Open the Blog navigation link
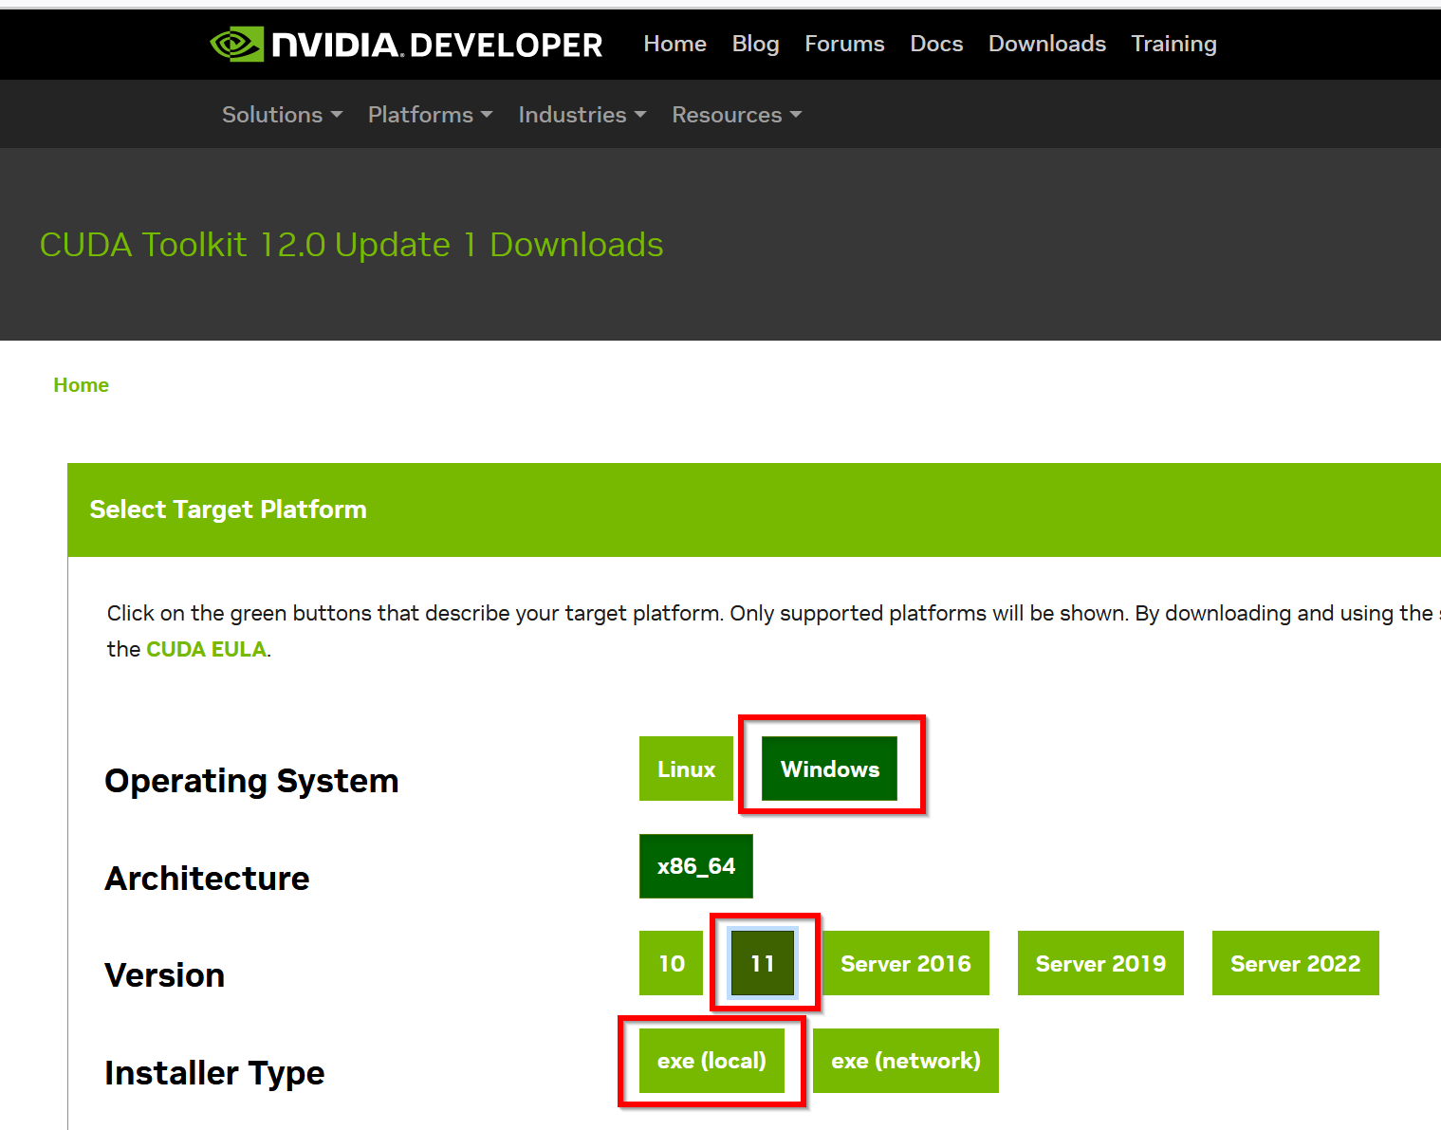Viewport: 1441px width, 1130px height. [x=755, y=44]
